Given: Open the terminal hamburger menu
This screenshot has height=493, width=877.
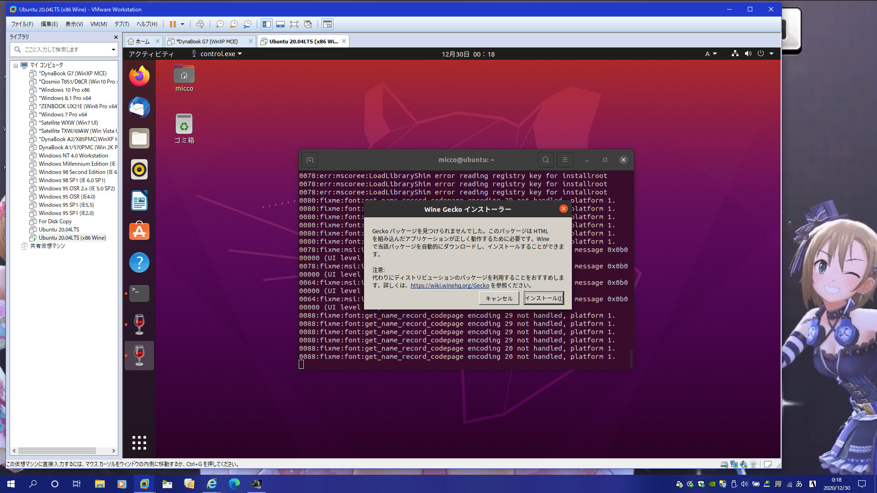Looking at the screenshot, I should 565,160.
